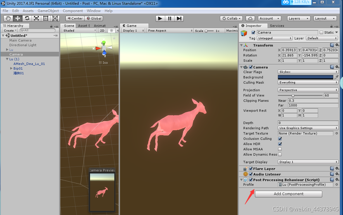Toggle the Hierarchy panel lock icon
Screen dimensions: 343x215
(x=51, y=26)
